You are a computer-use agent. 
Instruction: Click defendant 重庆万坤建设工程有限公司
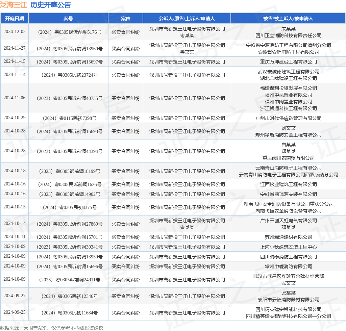click(x=289, y=62)
